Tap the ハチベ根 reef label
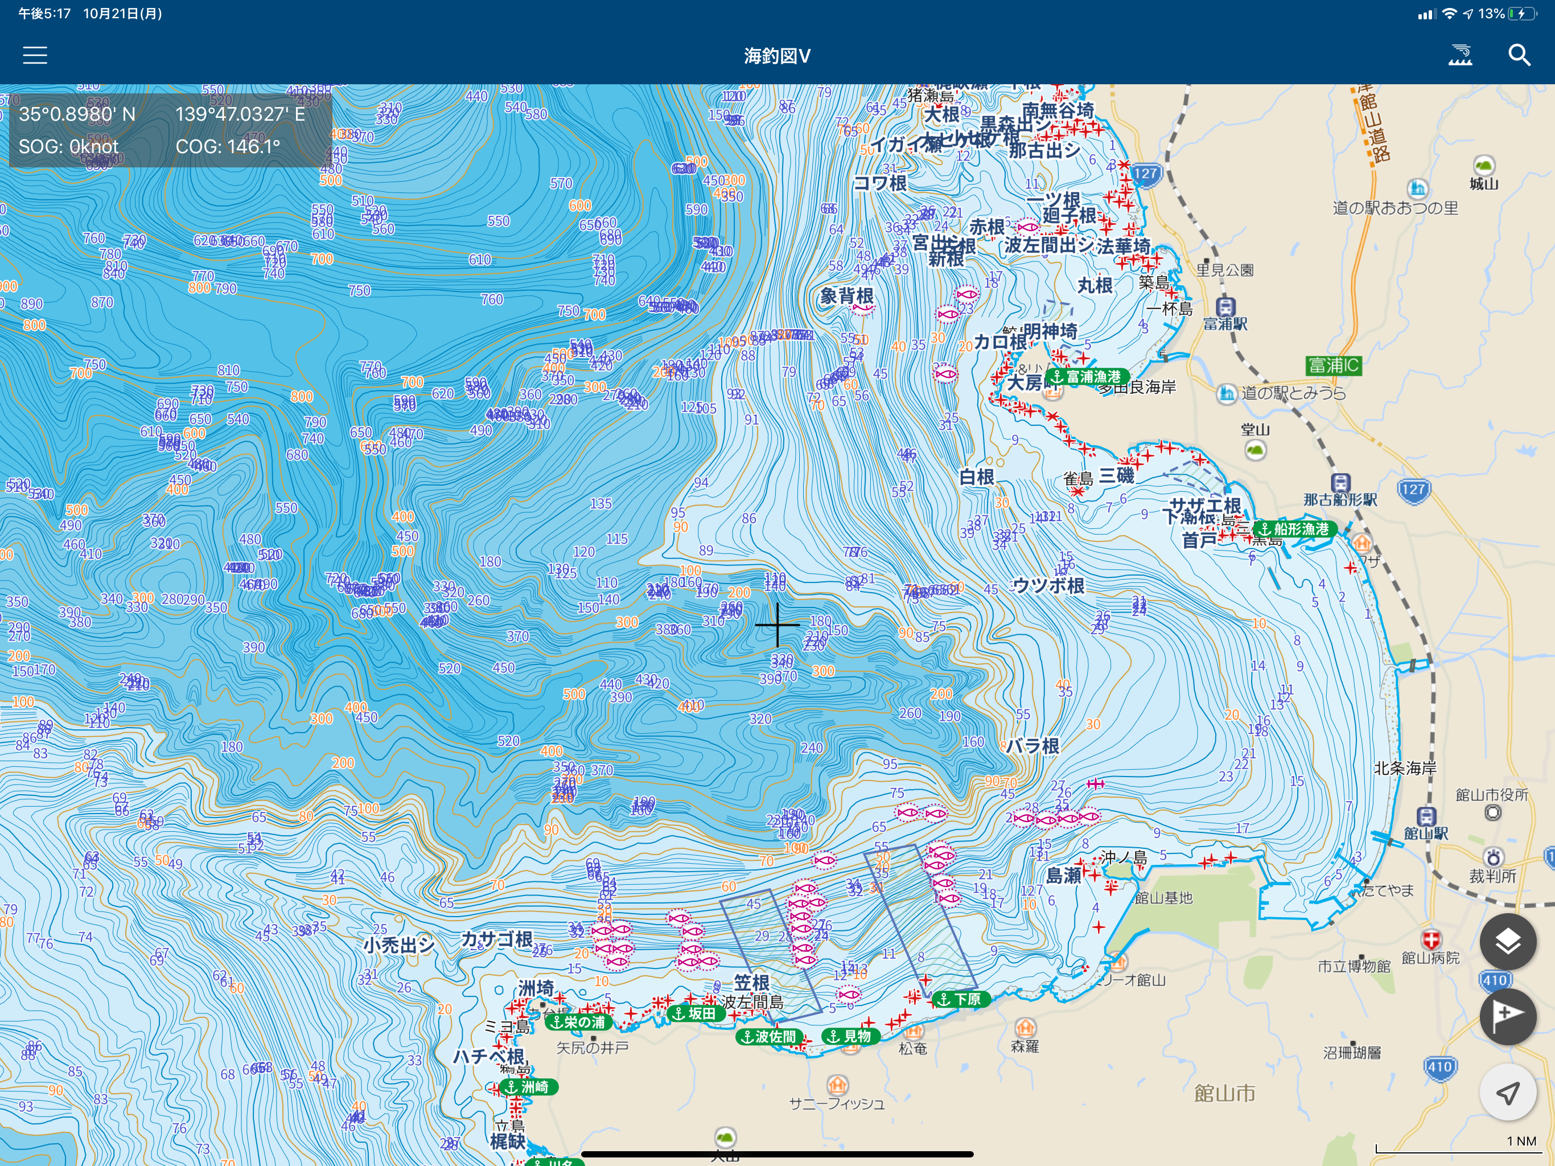This screenshot has width=1555, height=1166. click(488, 1056)
